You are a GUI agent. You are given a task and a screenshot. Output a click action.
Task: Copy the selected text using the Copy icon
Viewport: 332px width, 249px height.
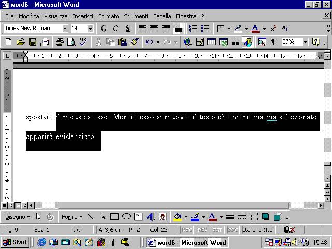pos(110,42)
